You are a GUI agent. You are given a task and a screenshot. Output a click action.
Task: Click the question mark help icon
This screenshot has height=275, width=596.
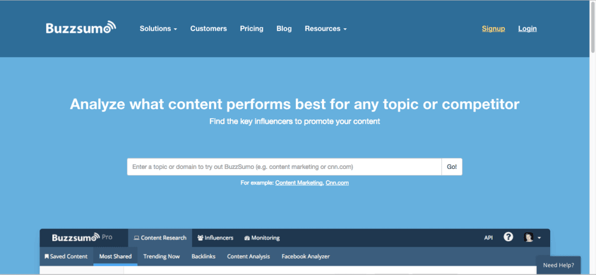[508, 237]
